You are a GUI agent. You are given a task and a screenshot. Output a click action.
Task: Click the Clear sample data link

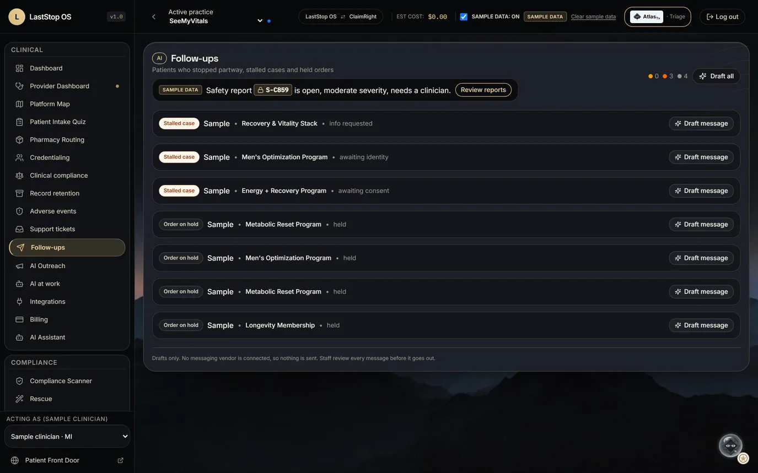593,17
